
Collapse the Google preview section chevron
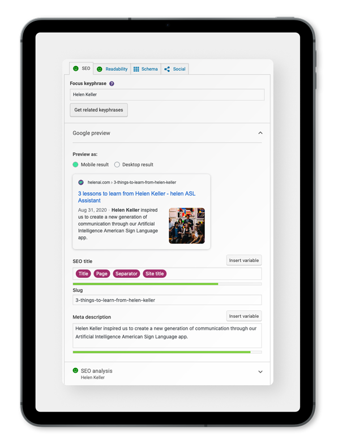tap(260, 133)
